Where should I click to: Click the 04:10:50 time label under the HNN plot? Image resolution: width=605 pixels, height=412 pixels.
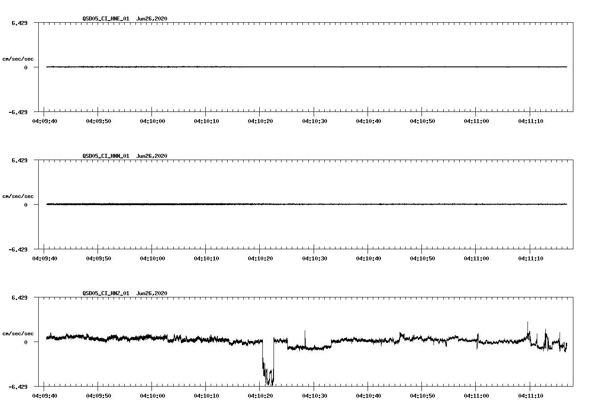click(x=422, y=259)
